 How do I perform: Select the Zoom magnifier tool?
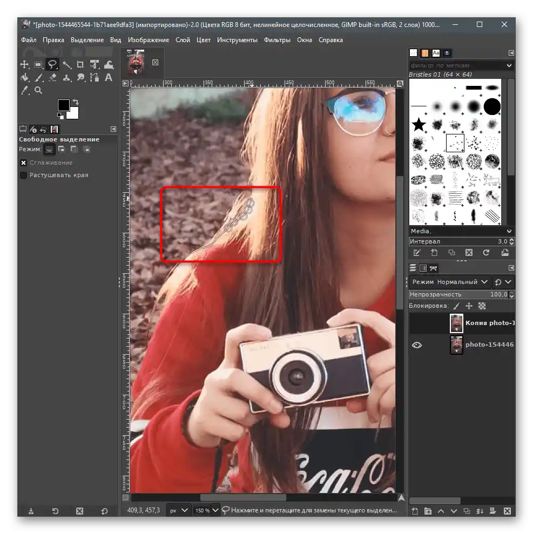pos(38,90)
